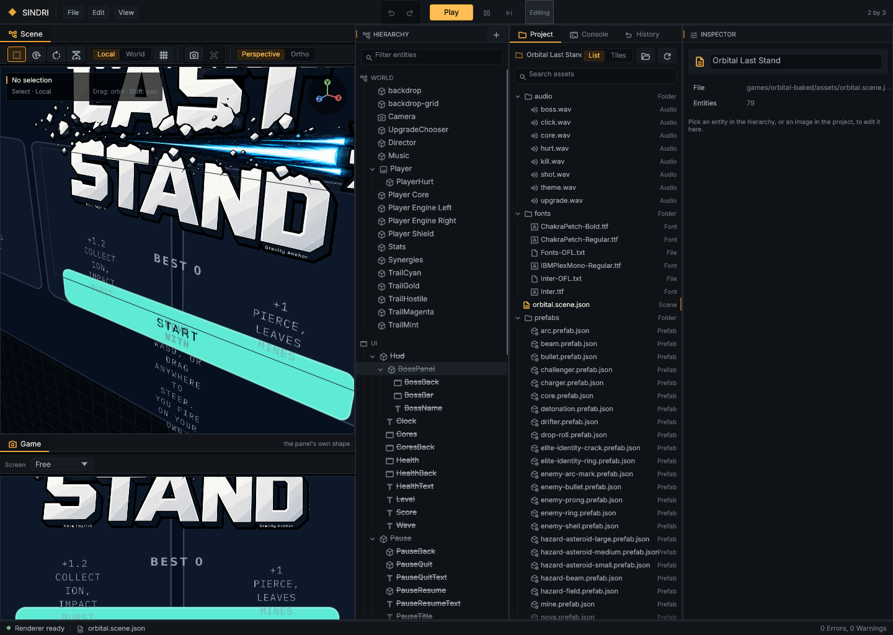Collapse the Hud node in hierarchy
Viewport: 893px width, 635px height.
point(373,357)
